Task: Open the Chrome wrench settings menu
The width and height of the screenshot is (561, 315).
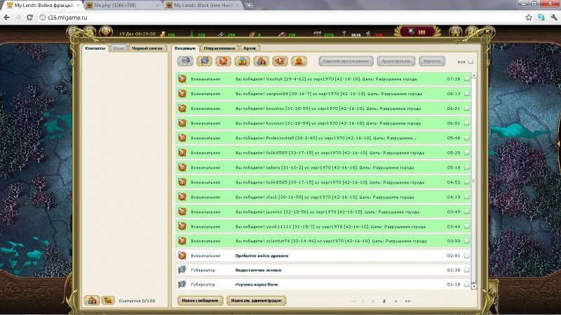Action: pos(554,17)
